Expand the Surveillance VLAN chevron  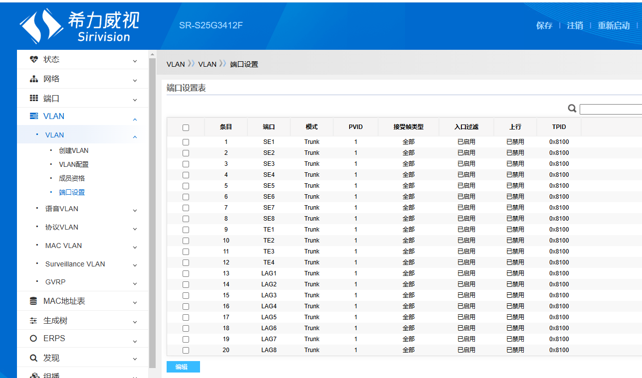click(135, 265)
